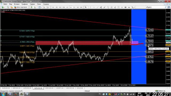Click the Default profile status entry
The image size is (171, 96).
click(87, 91)
